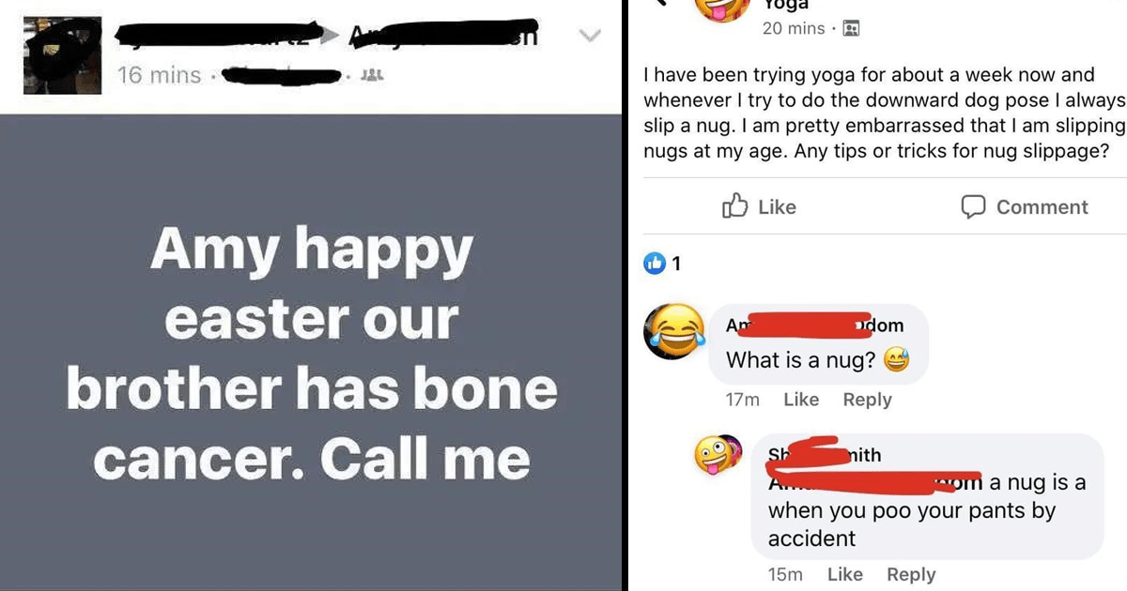This screenshot has width=1127, height=591.
Task: Click the 15m reply timestamp
Action: coord(784,574)
